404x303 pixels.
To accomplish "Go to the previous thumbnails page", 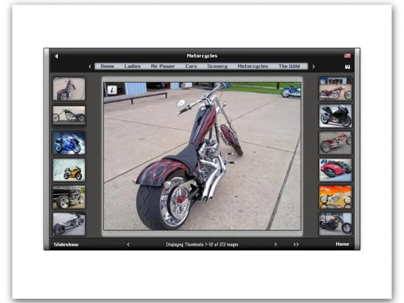I will coord(128,244).
